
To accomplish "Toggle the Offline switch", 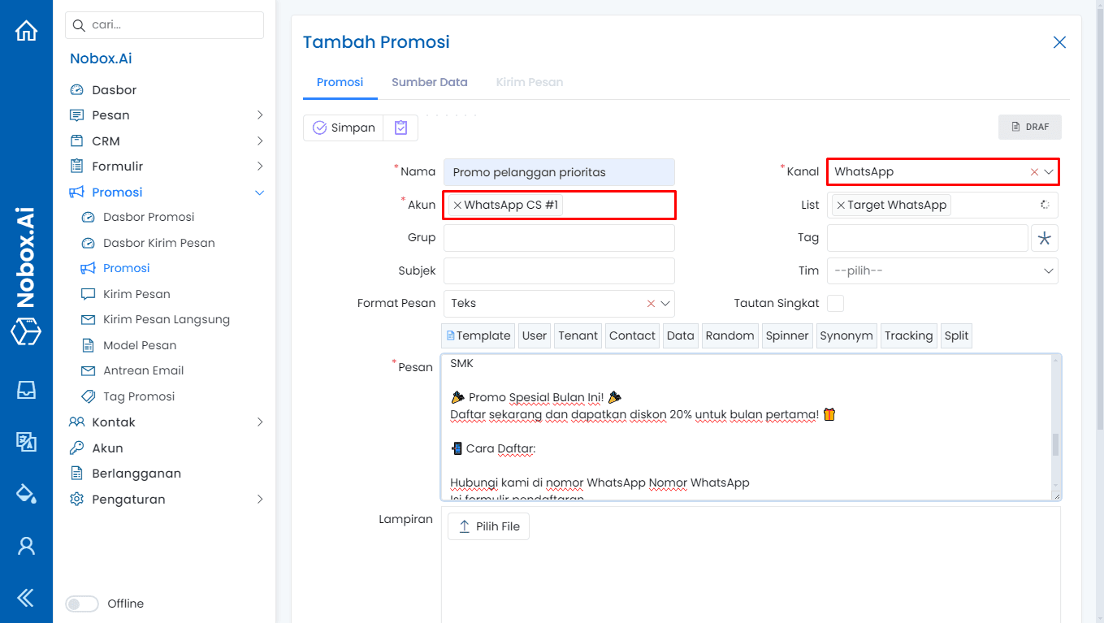I will (81, 604).
